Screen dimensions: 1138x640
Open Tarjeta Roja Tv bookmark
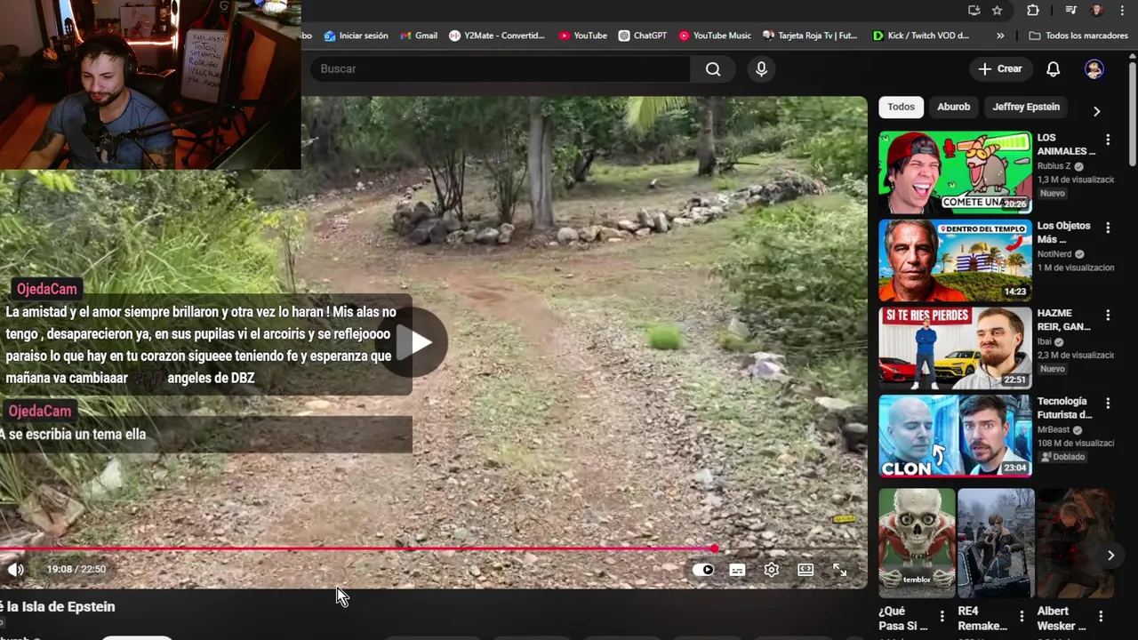(x=810, y=36)
